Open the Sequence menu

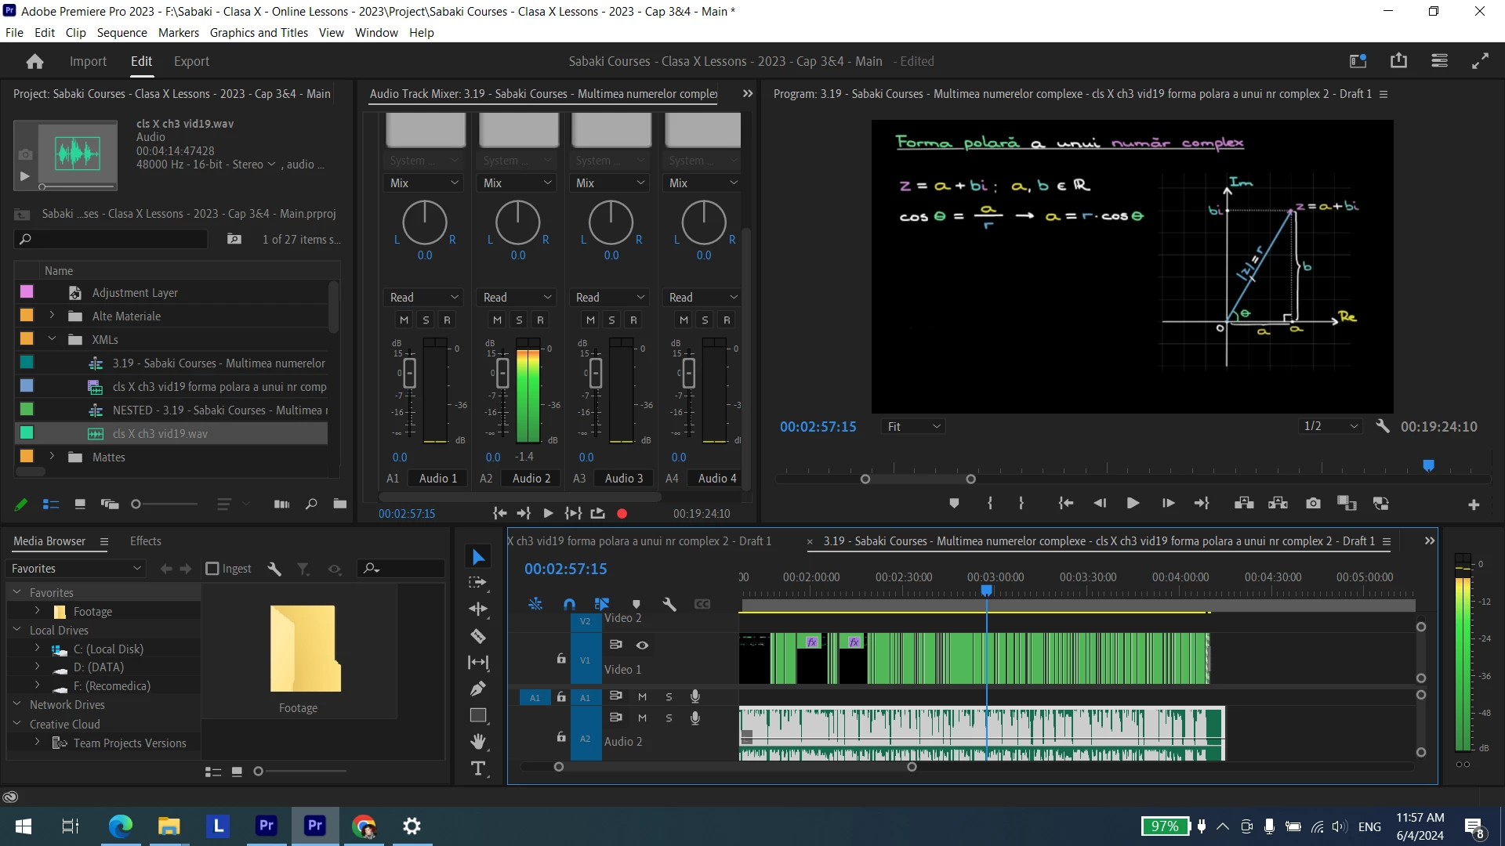click(121, 32)
